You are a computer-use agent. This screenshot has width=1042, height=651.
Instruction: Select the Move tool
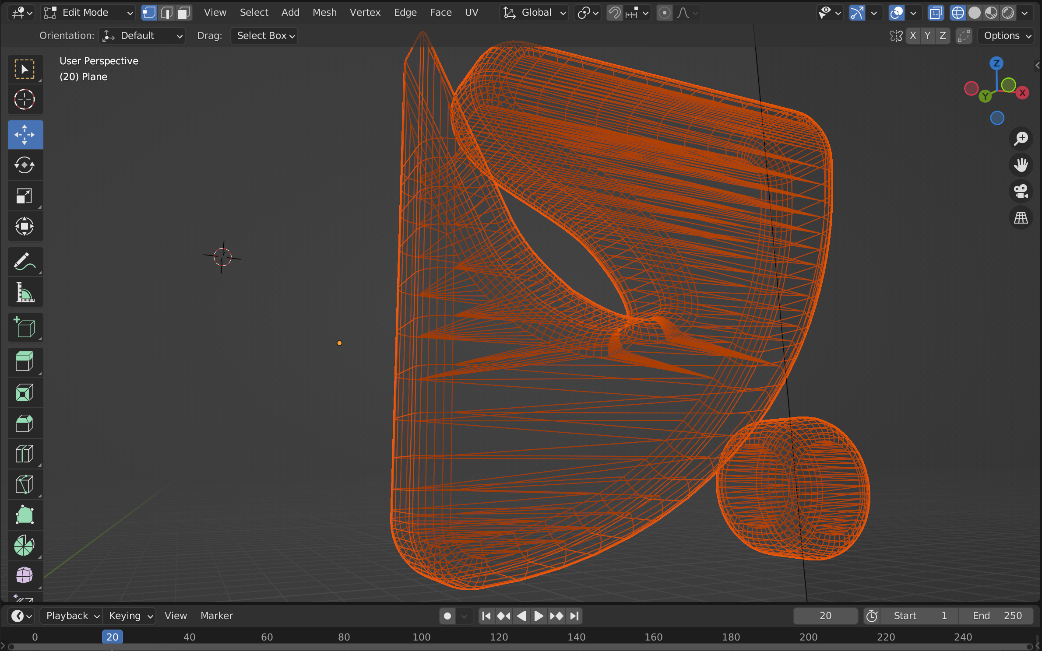(25, 135)
